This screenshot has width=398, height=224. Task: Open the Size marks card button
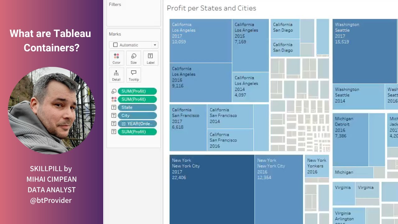point(133,58)
